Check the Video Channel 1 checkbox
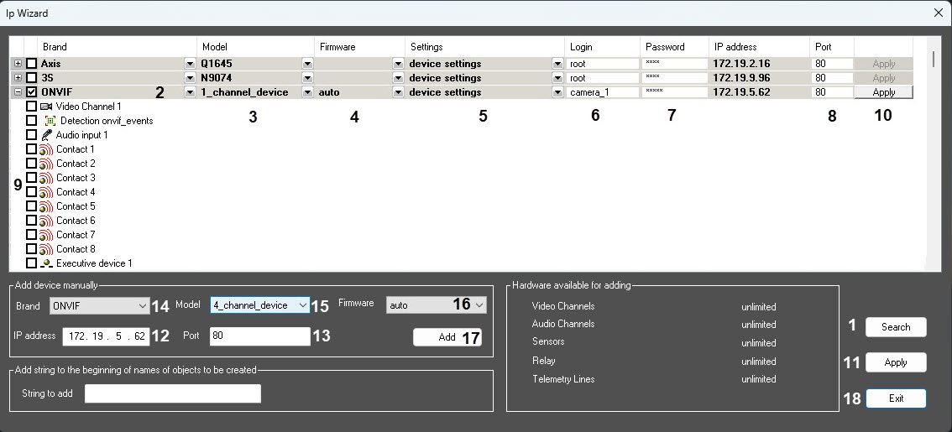The image size is (952, 432). (32, 107)
